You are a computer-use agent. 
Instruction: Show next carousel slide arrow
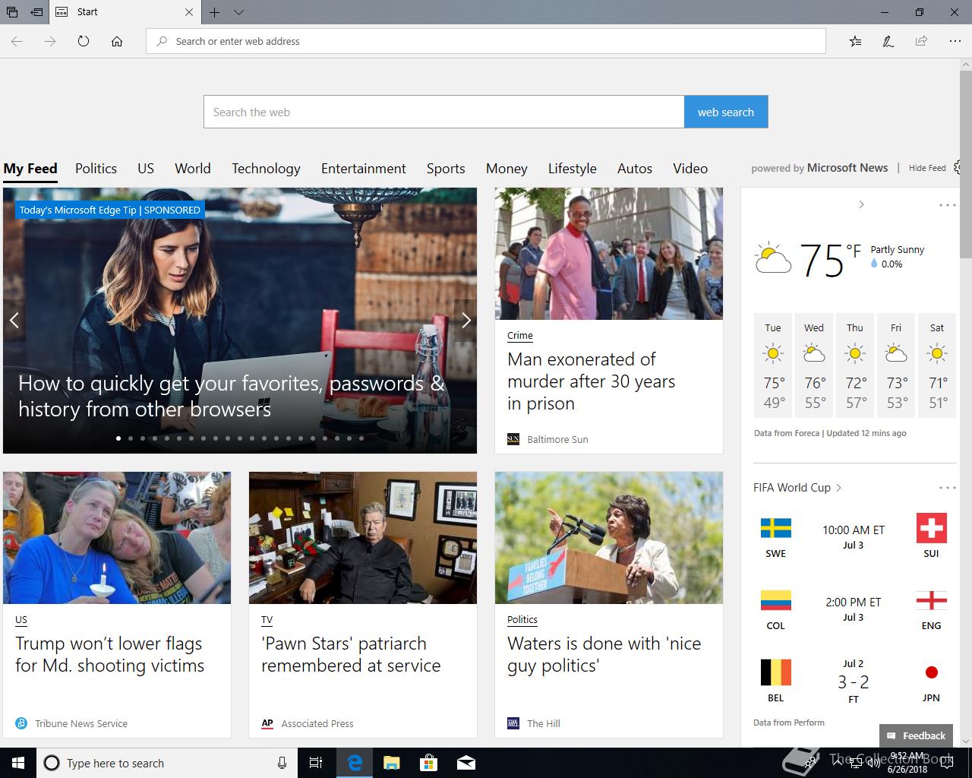pyautogui.click(x=465, y=321)
